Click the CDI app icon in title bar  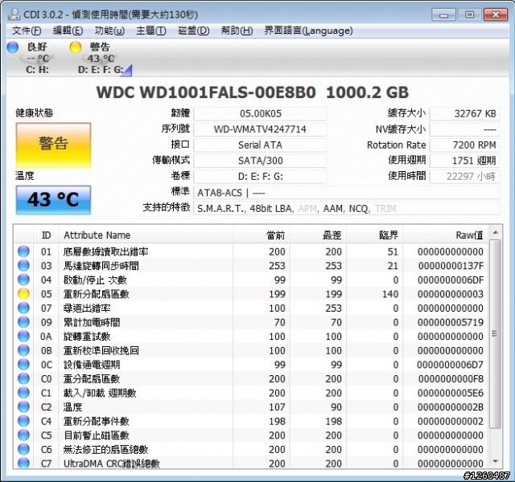point(14,14)
